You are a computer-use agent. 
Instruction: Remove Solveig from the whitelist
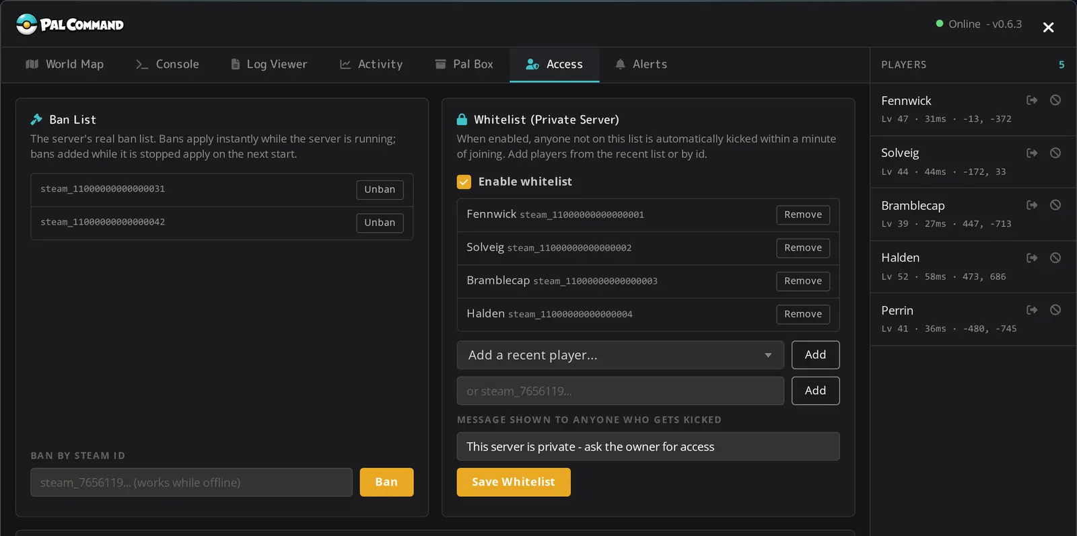[x=803, y=247]
